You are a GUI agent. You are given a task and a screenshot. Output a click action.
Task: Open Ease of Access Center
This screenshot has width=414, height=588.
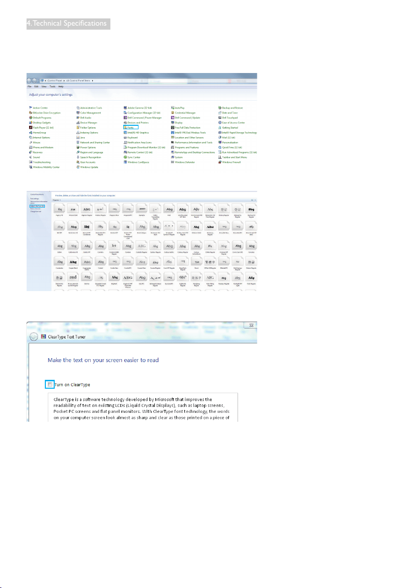(232, 123)
